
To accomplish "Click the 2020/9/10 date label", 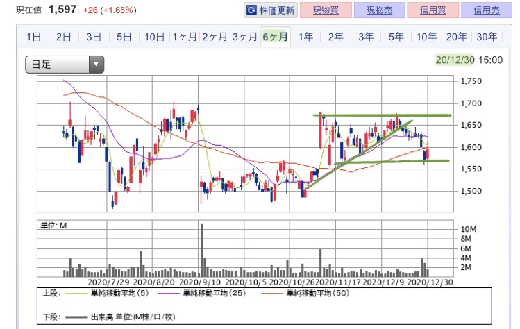I will [x=200, y=282].
